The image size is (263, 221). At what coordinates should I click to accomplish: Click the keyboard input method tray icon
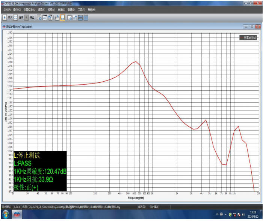[221, 214]
